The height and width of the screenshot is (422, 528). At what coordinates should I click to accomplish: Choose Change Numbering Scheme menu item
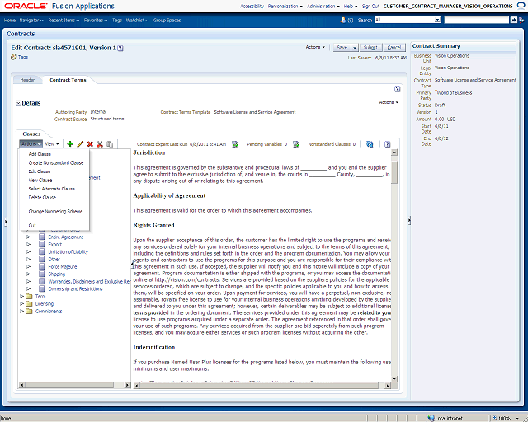coord(55,212)
